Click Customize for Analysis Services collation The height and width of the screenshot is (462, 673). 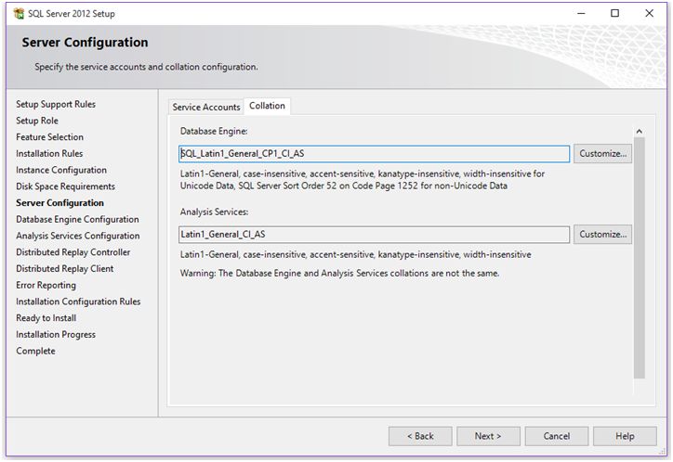(x=602, y=235)
